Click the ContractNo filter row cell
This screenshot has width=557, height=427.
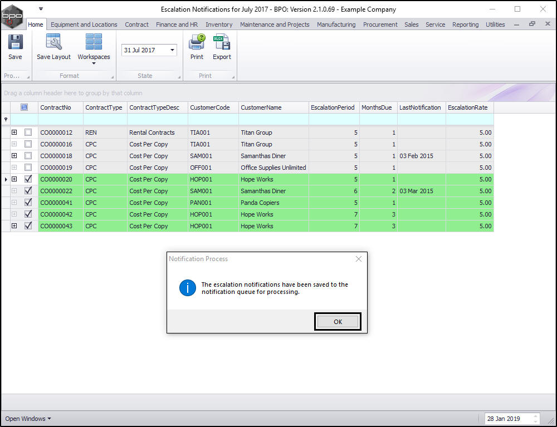[x=60, y=119]
